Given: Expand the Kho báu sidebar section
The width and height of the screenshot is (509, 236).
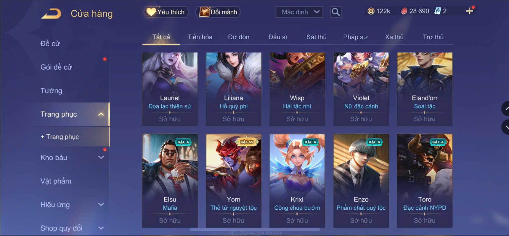Looking at the screenshot, I should 101,158.
